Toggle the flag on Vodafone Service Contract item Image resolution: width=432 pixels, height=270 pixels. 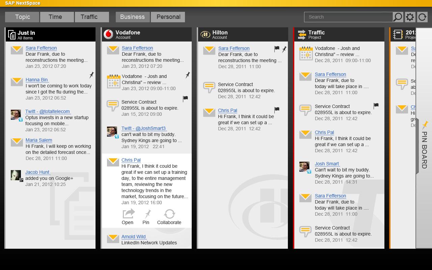coord(185,99)
